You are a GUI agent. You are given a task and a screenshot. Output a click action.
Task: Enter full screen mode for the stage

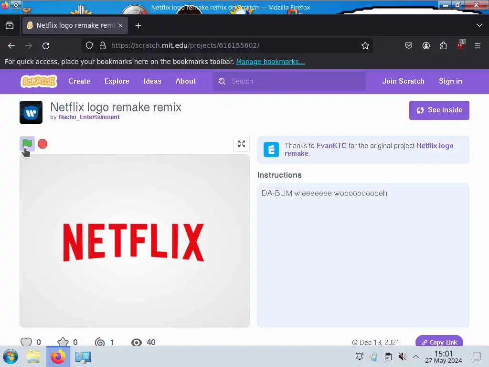(241, 144)
